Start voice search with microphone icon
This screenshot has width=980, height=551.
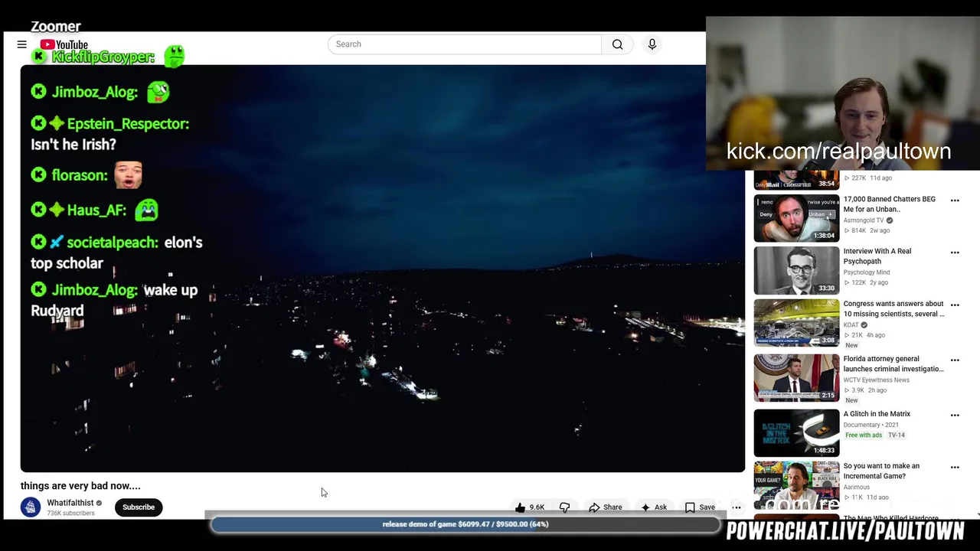point(652,44)
